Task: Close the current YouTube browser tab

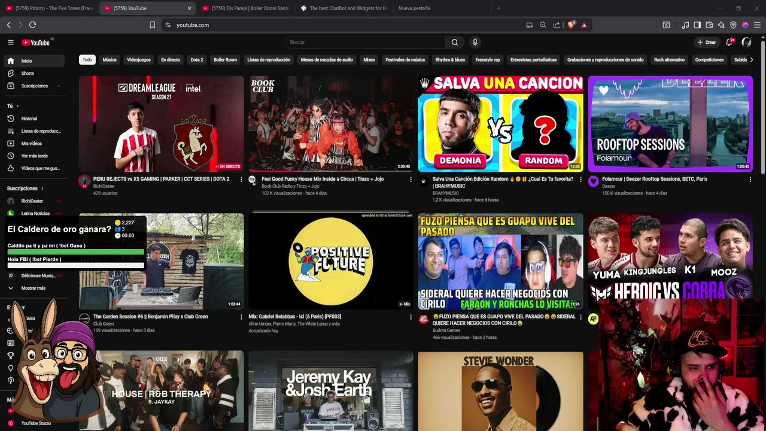Action: coord(189,8)
